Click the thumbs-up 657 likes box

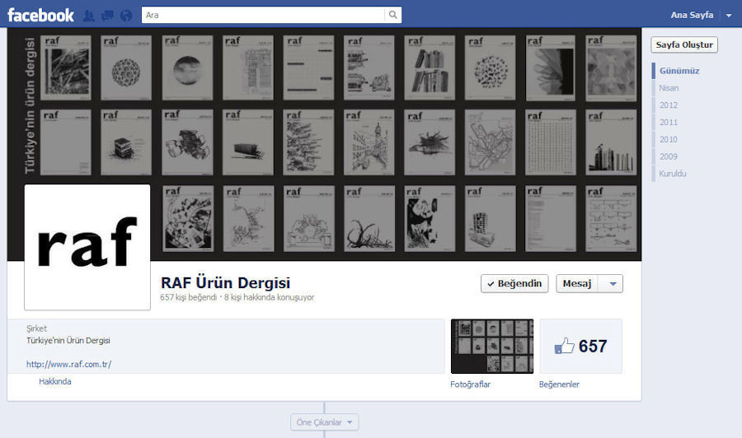[581, 347]
